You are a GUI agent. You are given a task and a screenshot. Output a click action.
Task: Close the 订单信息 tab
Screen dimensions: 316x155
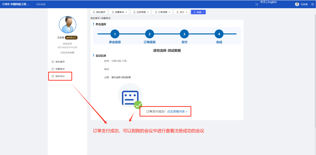pyautogui.click(x=169, y=12)
